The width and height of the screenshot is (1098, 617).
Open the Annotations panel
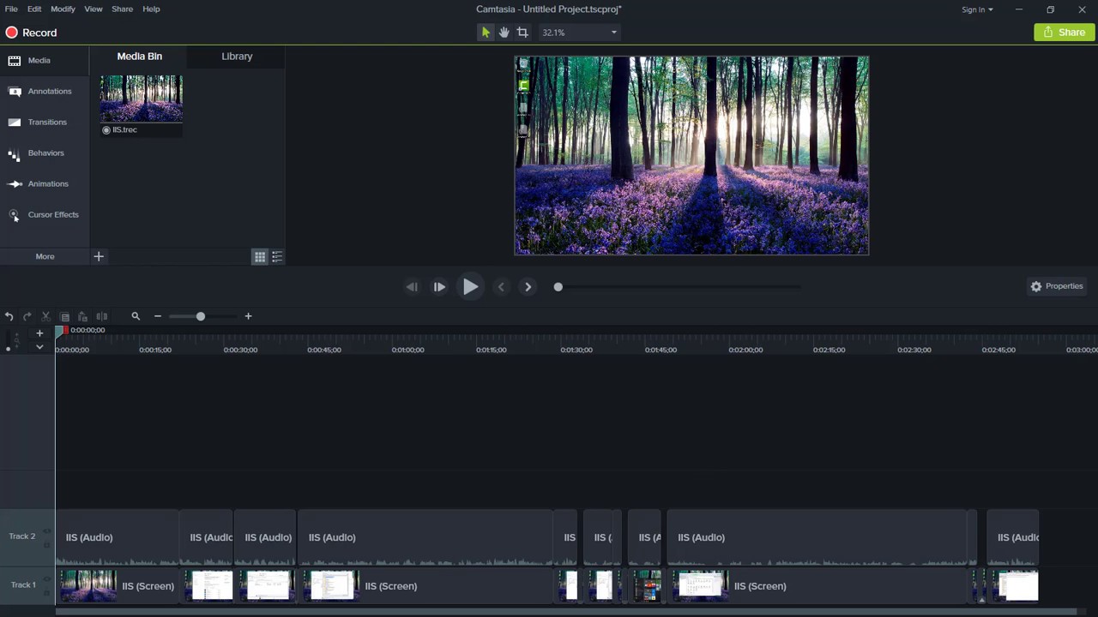(x=49, y=92)
